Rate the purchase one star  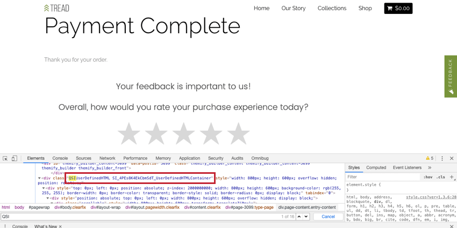pos(129,133)
